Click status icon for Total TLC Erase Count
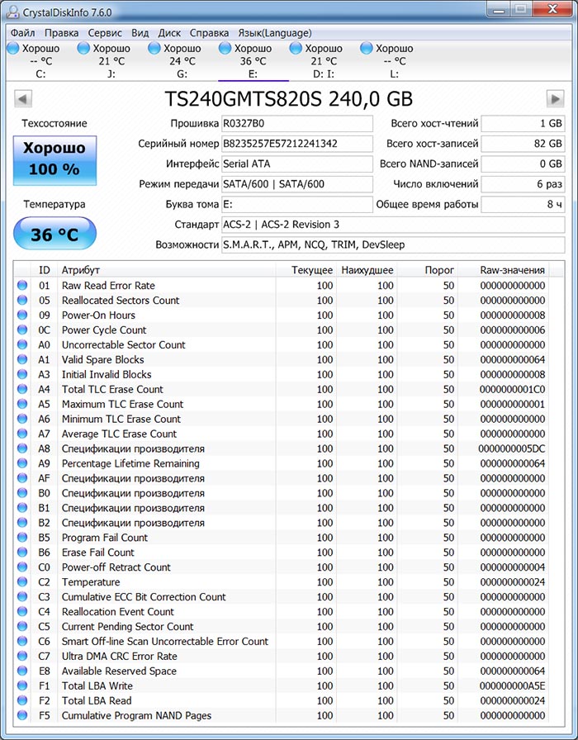 click(x=22, y=389)
